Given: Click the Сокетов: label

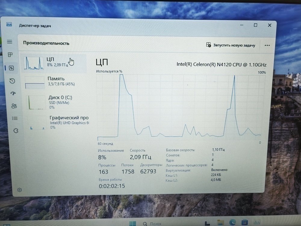Looking at the screenshot, I should coord(173,155).
